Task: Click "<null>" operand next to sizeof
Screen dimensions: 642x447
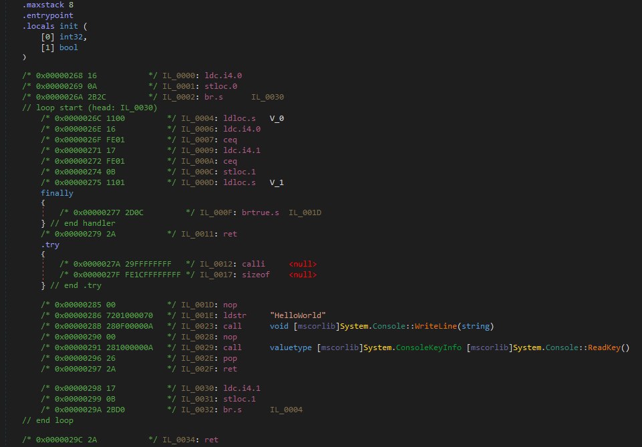Action: click(303, 275)
